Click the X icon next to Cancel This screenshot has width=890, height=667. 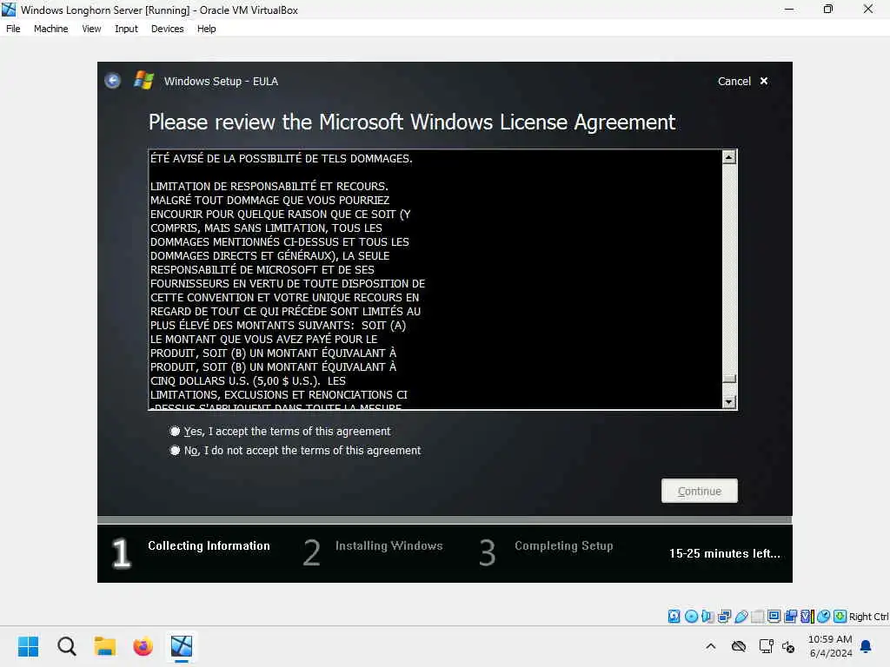pos(764,81)
